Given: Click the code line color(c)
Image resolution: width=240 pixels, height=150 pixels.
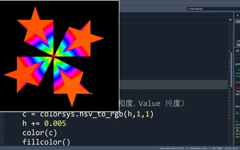Looking at the screenshot, I should [x=40, y=133].
